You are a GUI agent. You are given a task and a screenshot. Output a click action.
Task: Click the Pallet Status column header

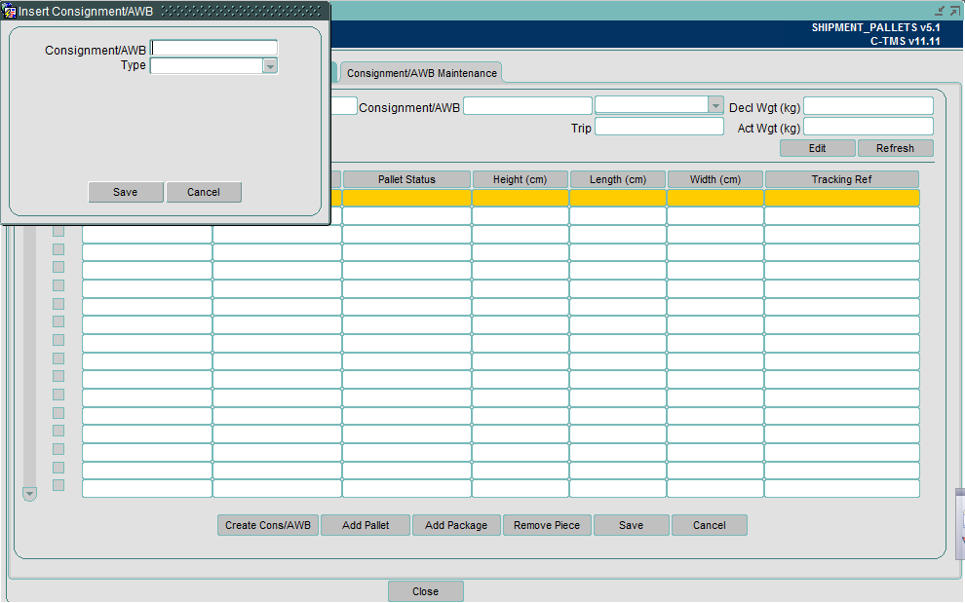click(406, 179)
